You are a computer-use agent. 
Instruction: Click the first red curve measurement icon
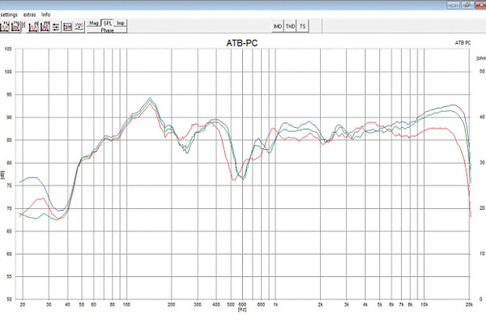[4, 27]
